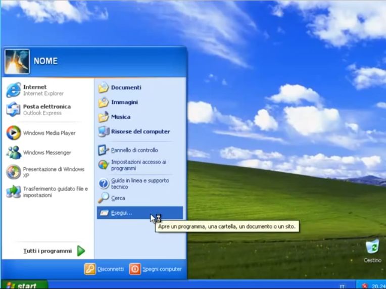Click the NOME user name text
386x289 pixels.
click(x=45, y=61)
